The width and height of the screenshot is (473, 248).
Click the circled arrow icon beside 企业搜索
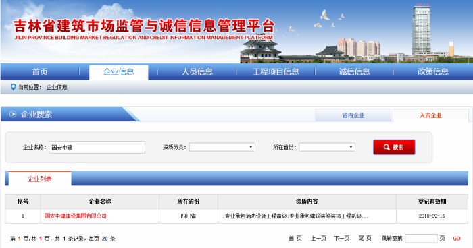(13, 114)
